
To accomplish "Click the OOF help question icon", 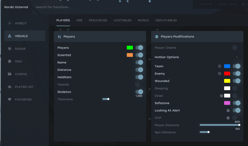I will (x=228, y=118).
